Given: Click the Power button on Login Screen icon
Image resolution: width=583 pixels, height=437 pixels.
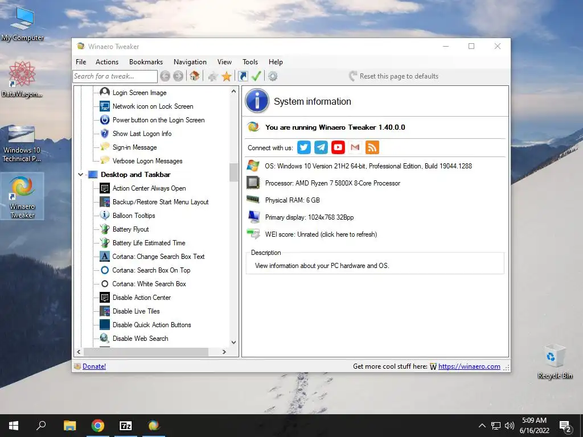Looking at the screenshot, I should click(x=105, y=119).
